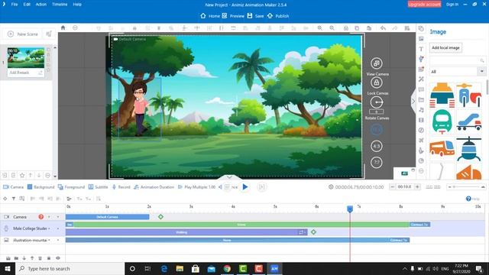The width and height of the screenshot is (489, 275).
Task: Click the Record microphone button
Action: (x=121, y=187)
